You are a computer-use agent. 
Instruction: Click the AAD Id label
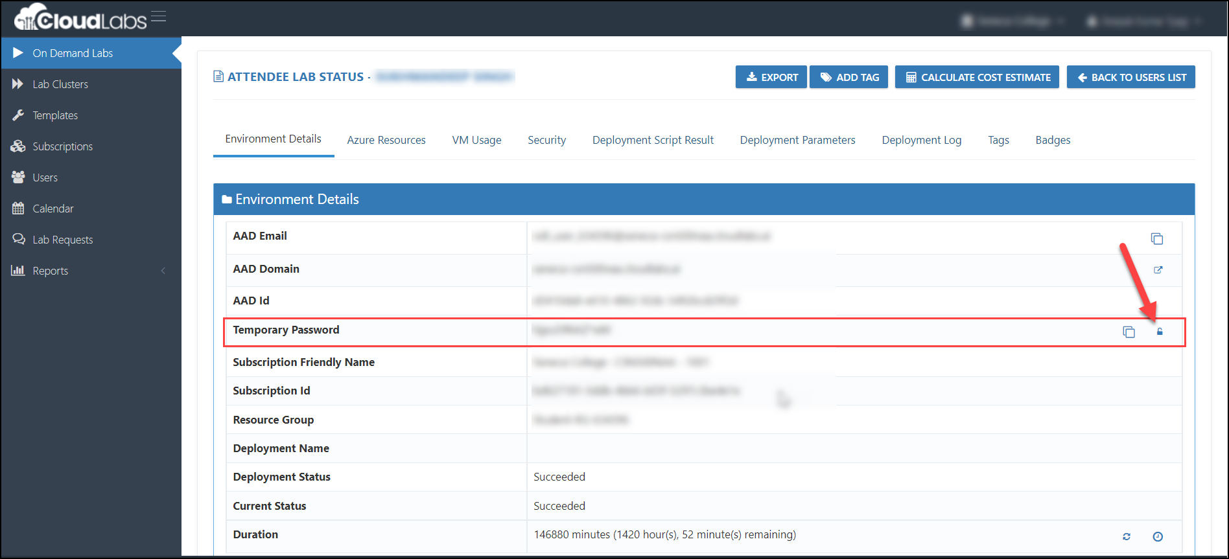pos(252,301)
